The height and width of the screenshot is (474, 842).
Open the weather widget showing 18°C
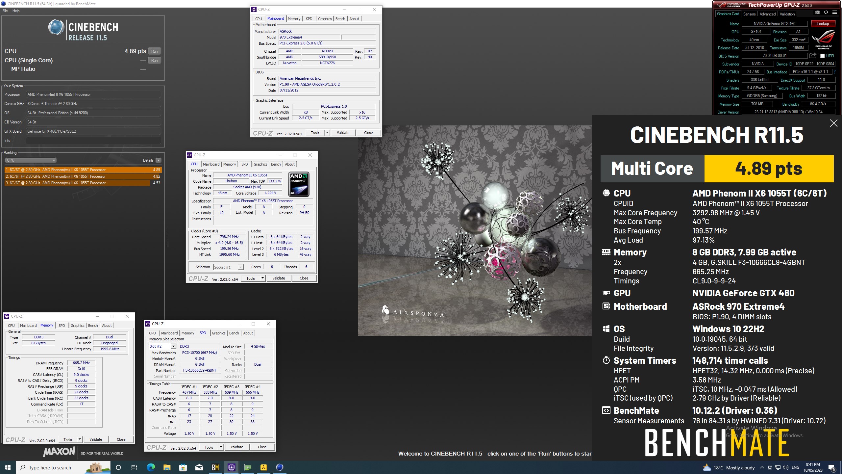tap(729, 468)
